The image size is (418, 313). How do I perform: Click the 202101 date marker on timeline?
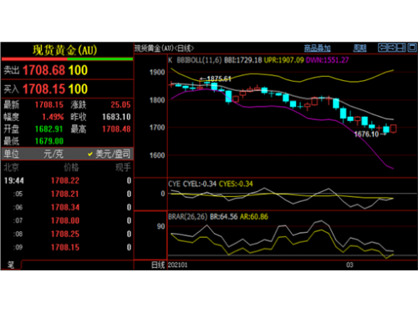[x=178, y=265]
